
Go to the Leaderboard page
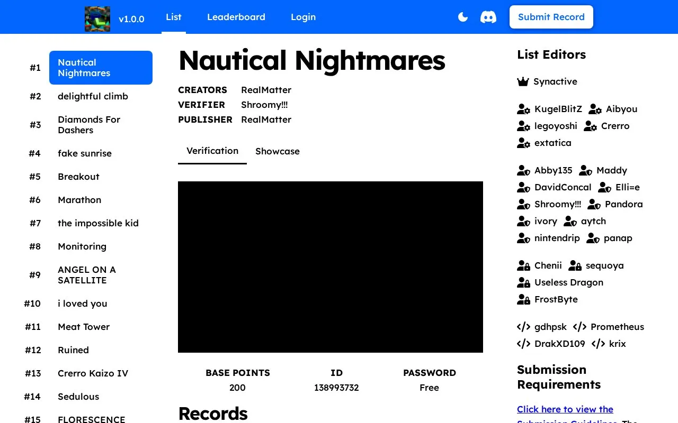236,17
